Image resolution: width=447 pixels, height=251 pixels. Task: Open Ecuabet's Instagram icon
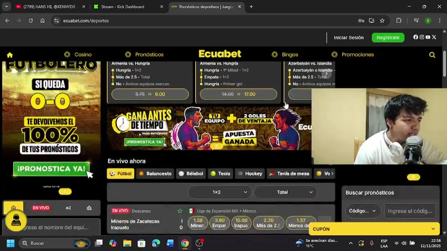[422, 37]
